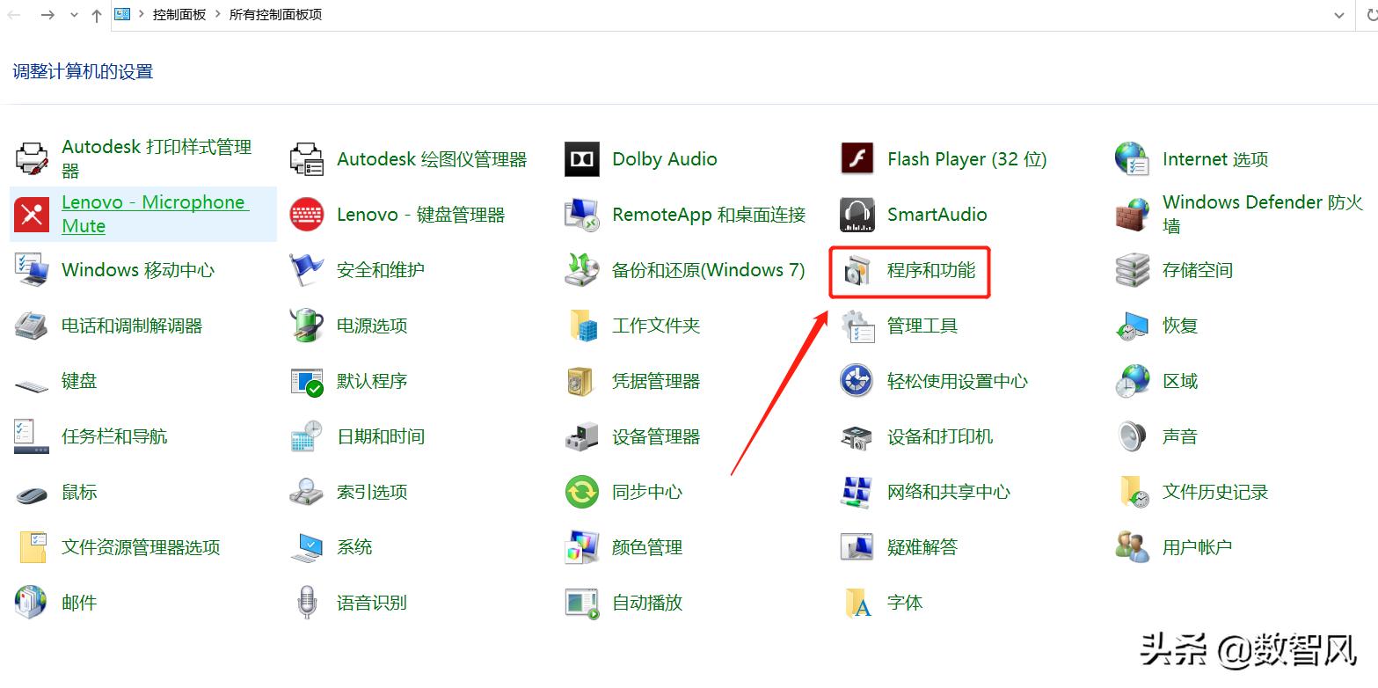Click the Flash Player (32 位) icon
The height and width of the screenshot is (688, 1378).
(857, 159)
